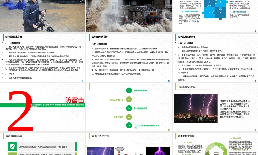Open the red number 2 section slide

(43, 107)
